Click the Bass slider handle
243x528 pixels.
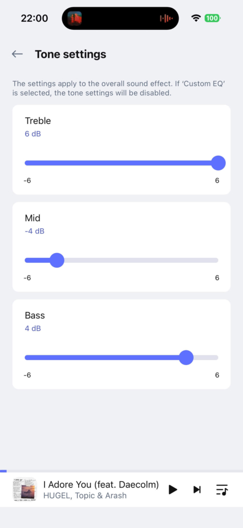click(x=186, y=358)
